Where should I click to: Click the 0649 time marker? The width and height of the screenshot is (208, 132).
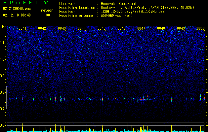pos(181,28)
